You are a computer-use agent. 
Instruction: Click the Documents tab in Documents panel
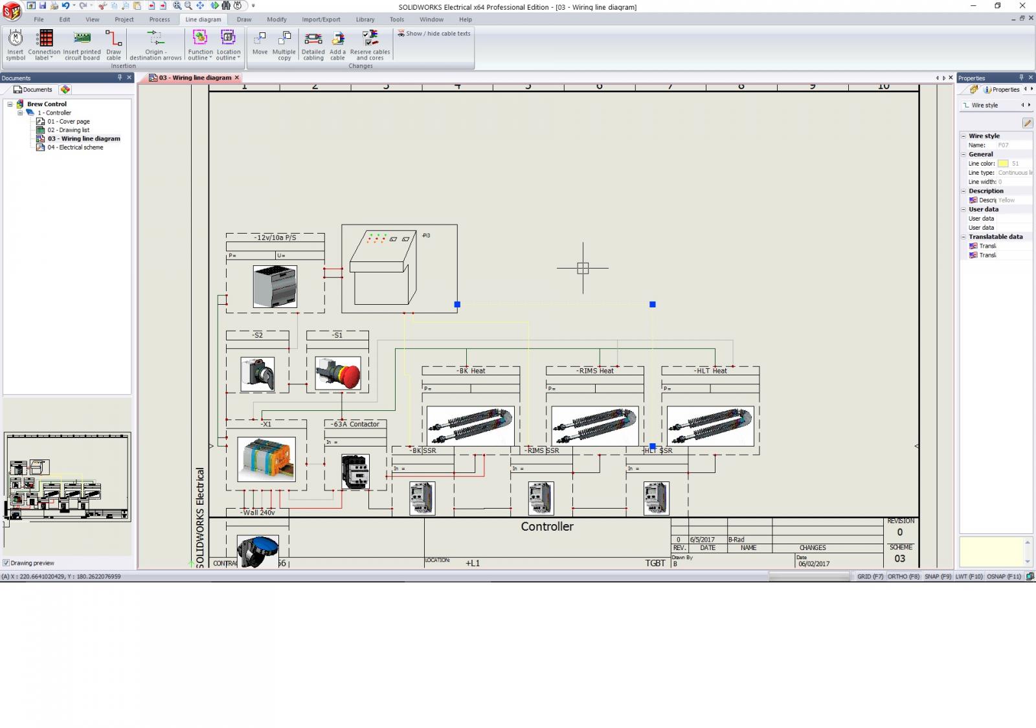click(x=33, y=90)
